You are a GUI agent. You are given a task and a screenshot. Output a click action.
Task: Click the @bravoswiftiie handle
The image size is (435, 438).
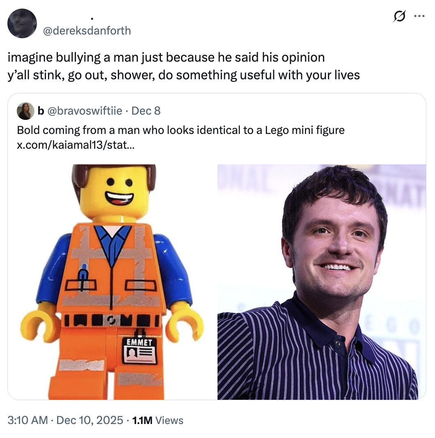[85, 111]
